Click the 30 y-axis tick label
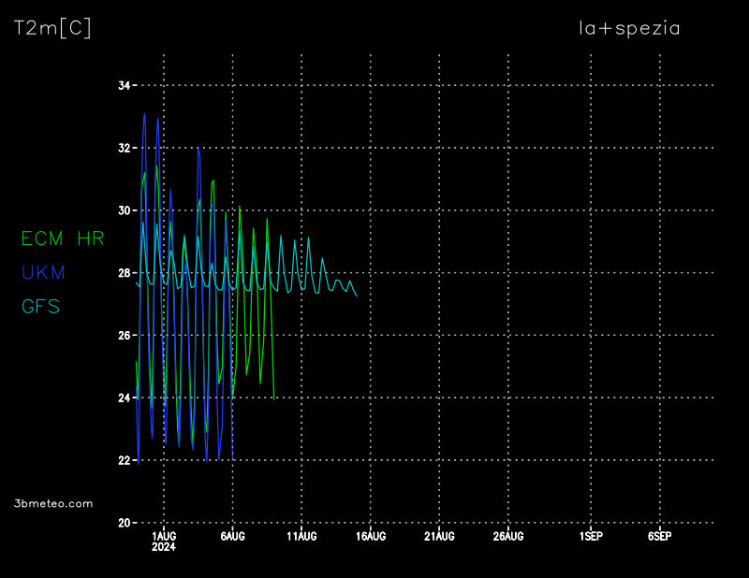This screenshot has height=578, width=749. (x=124, y=210)
